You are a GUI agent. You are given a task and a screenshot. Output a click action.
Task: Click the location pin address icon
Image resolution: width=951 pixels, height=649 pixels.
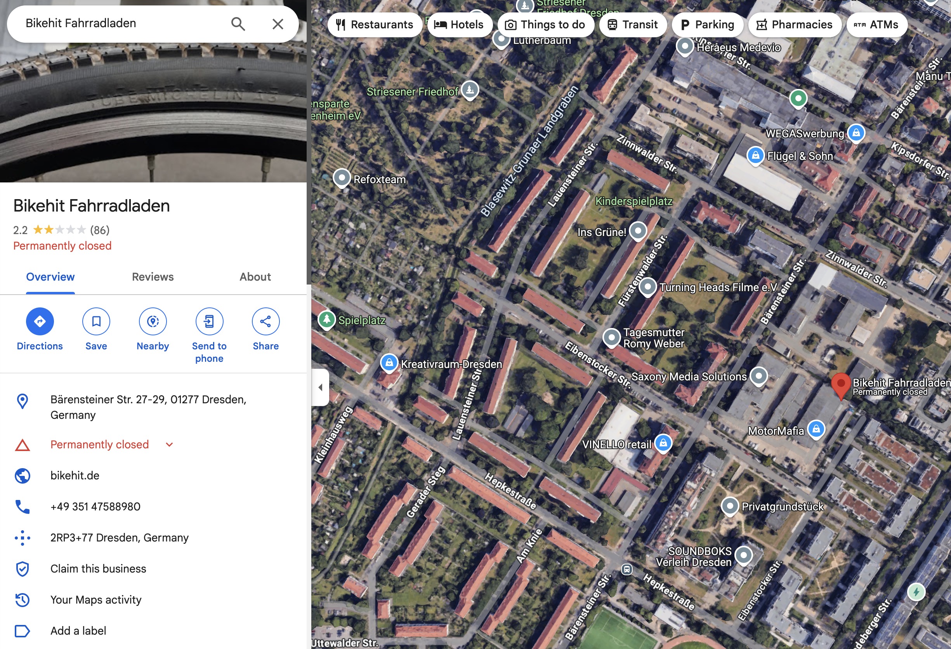(23, 401)
